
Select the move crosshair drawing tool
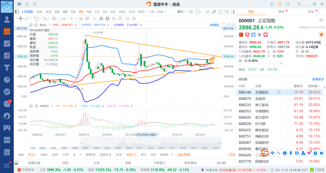pyautogui.click(x=21, y=18)
